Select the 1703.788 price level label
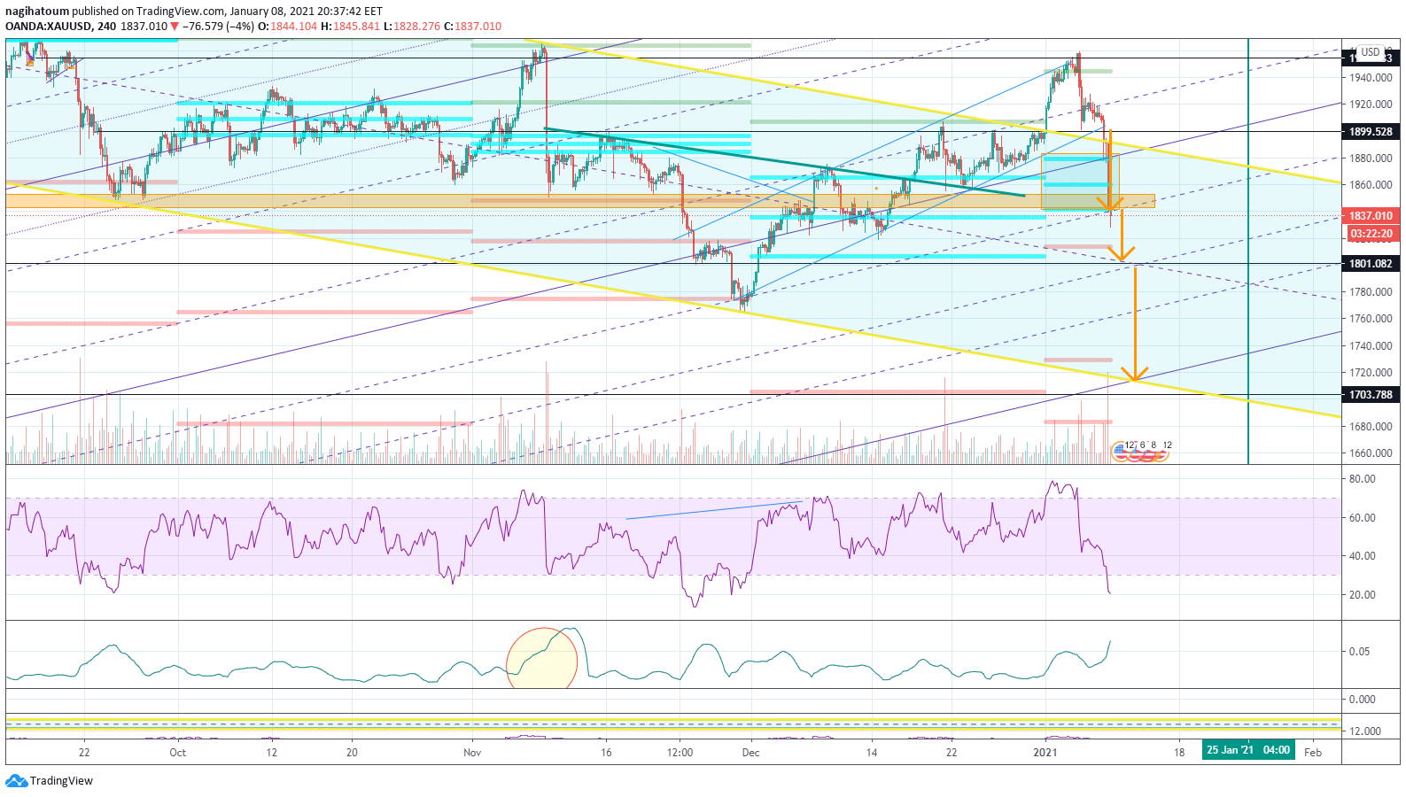The image size is (1406, 797). tap(1371, 395)
